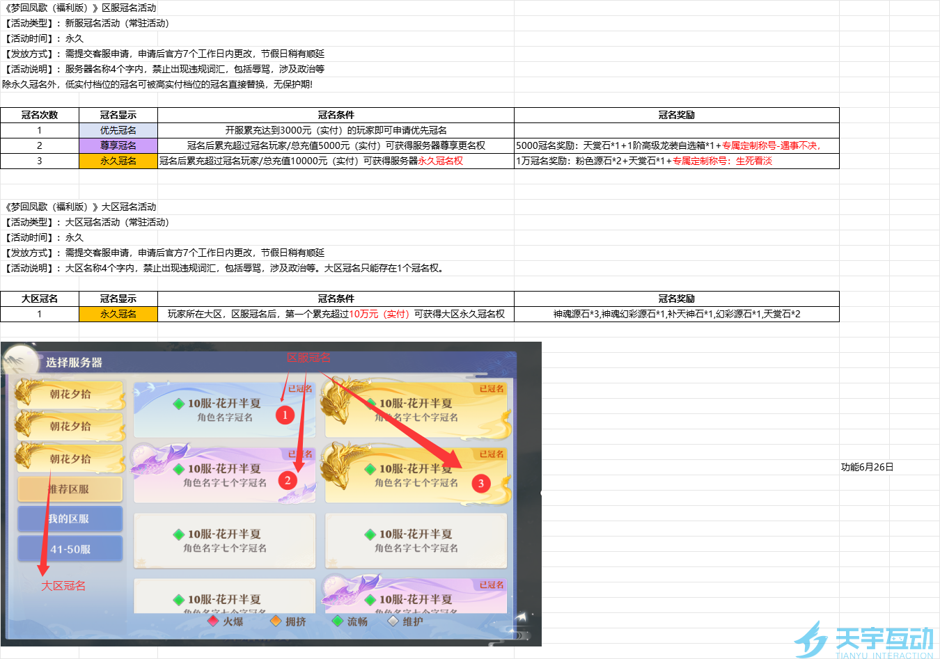Select the 冠名次数 header cell
This screenshot has height=659, width=940.
pyautogui.click(x=40, y=115)
